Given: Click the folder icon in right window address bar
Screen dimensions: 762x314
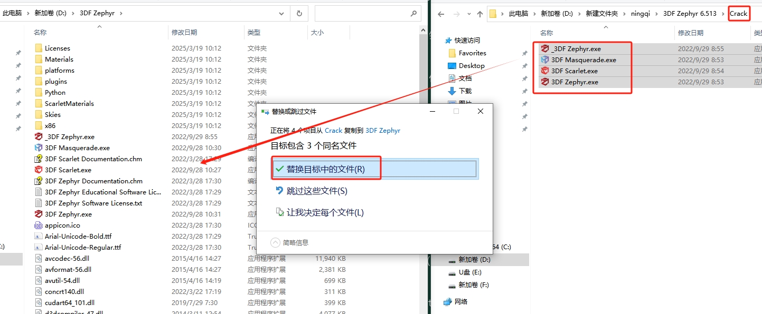Looking at the screenshot, I should tap(493, 14).
